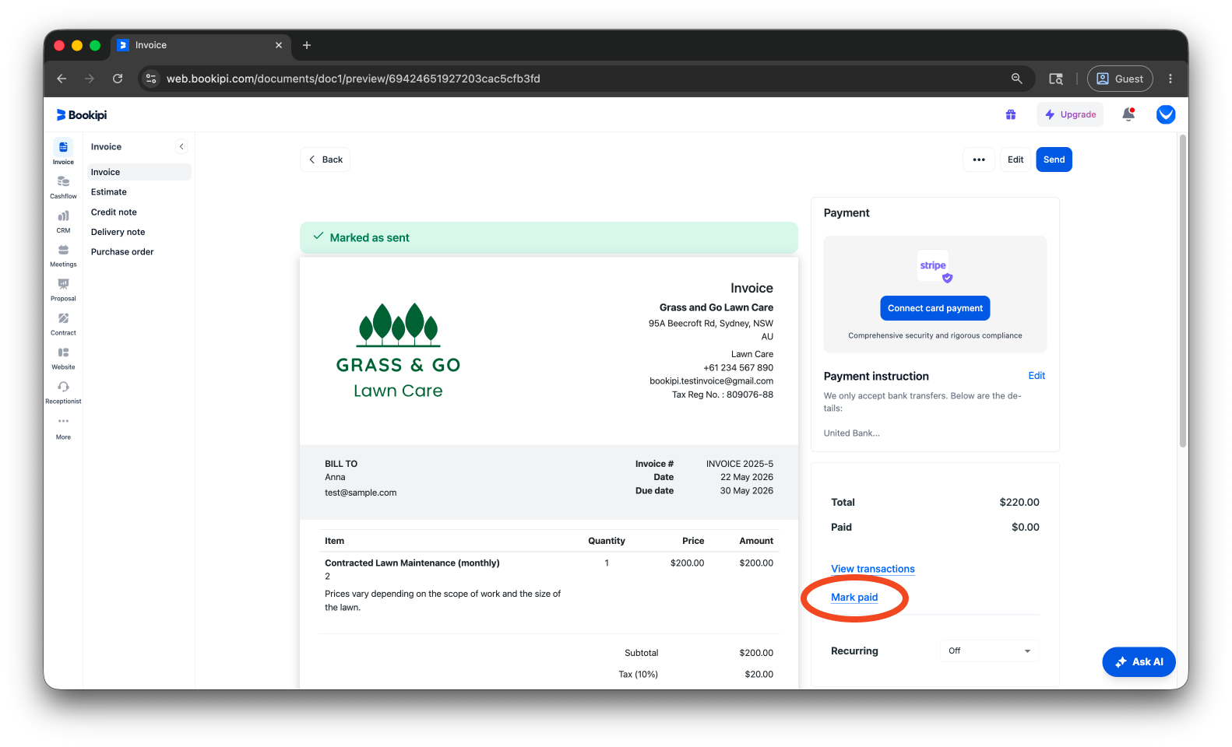Edit the payment instruction
The image size is (1232, 747).
coord(1037,376)
